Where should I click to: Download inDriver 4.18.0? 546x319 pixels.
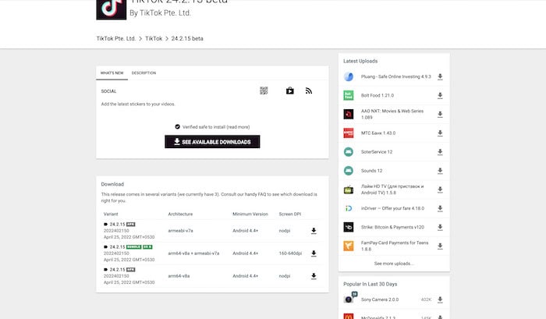pyautogui.click(x=440, y=208)
